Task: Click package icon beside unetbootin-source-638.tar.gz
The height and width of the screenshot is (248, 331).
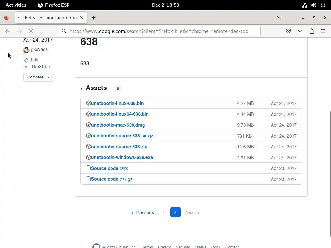Action: click(89, 136)
